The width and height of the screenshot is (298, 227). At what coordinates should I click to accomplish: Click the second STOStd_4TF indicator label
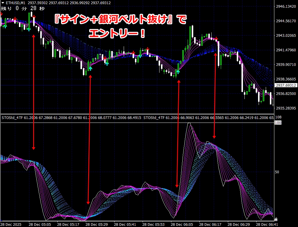pos(154,118)
